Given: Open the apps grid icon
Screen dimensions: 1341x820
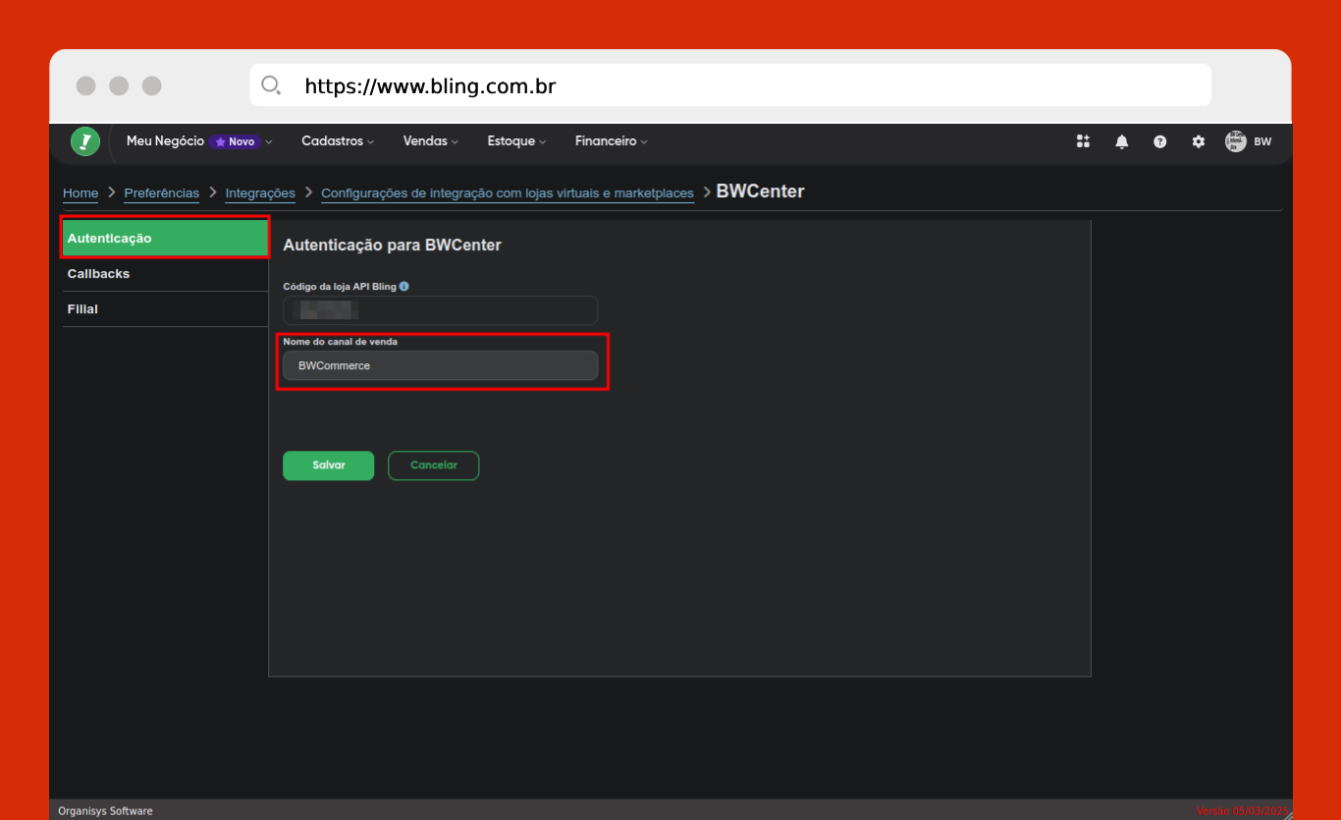Looking at the screenshot, I should click(x=1083, y=141).
